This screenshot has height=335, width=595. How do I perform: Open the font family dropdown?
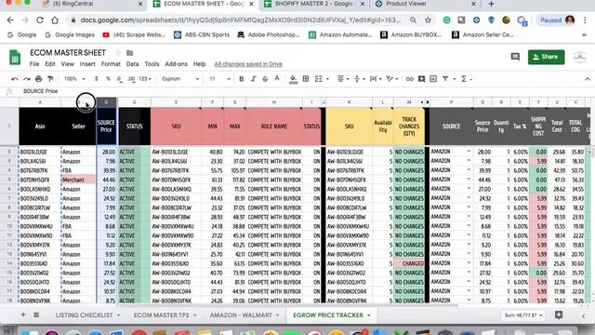point(180,79)
